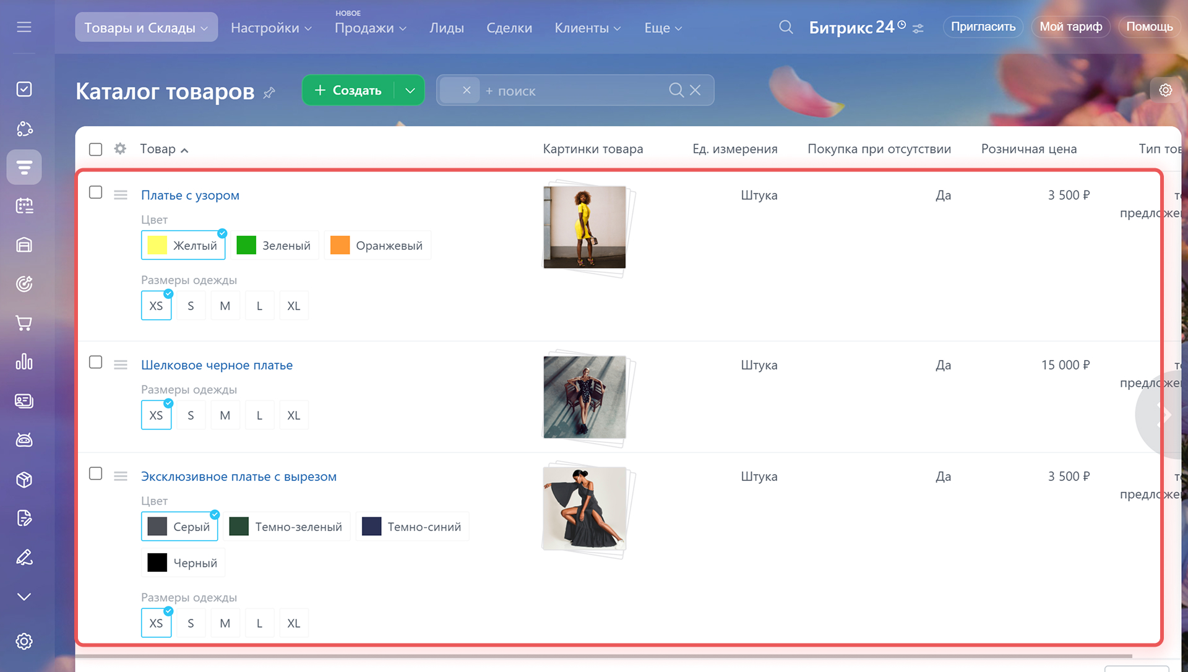Open the table column settings gear

click(120, 149)
